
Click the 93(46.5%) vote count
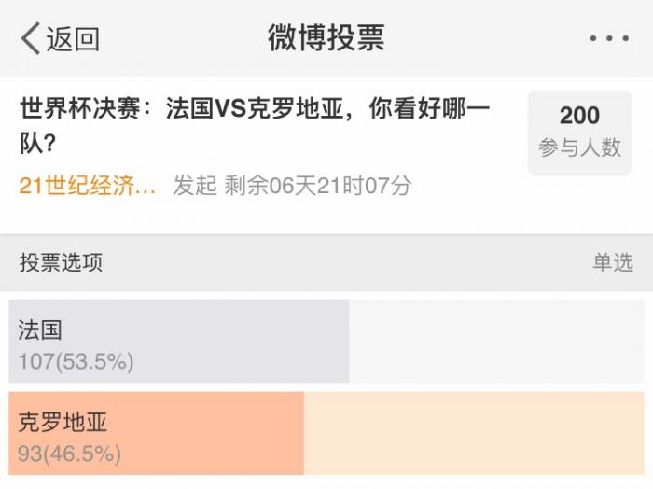click(69, 454)
